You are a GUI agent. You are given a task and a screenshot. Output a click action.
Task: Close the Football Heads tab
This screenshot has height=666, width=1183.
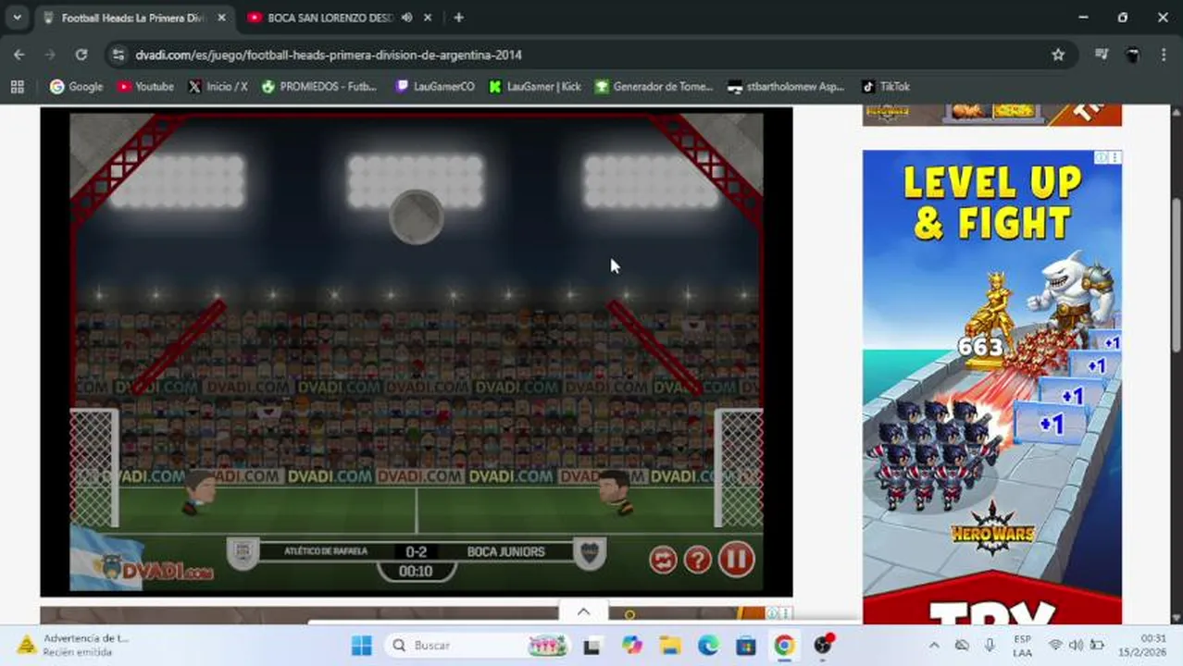pyautogui.click(x=221, y=18)
